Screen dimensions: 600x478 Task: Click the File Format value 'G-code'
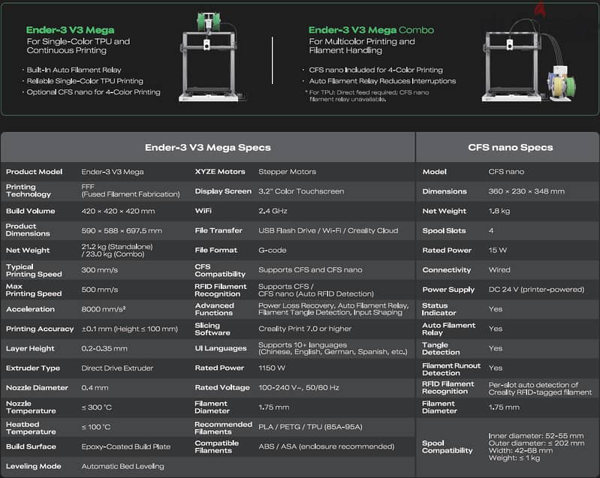273,250
